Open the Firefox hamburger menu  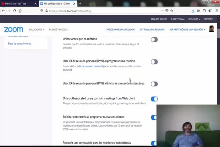[x=216, y=11]
